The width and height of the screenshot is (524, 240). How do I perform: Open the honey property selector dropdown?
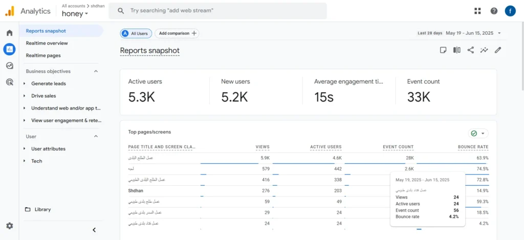(x=75, y=14)
